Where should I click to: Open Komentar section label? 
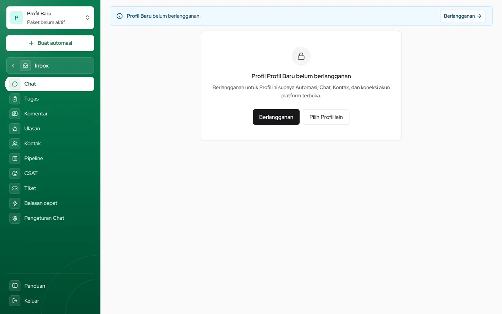coord(36,114)
